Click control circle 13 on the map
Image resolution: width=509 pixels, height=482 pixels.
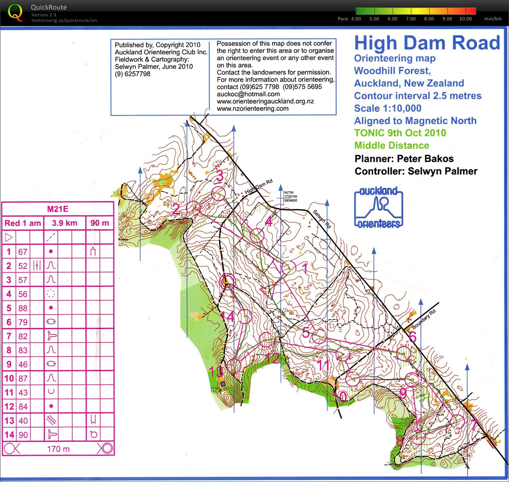click(234, 366)
